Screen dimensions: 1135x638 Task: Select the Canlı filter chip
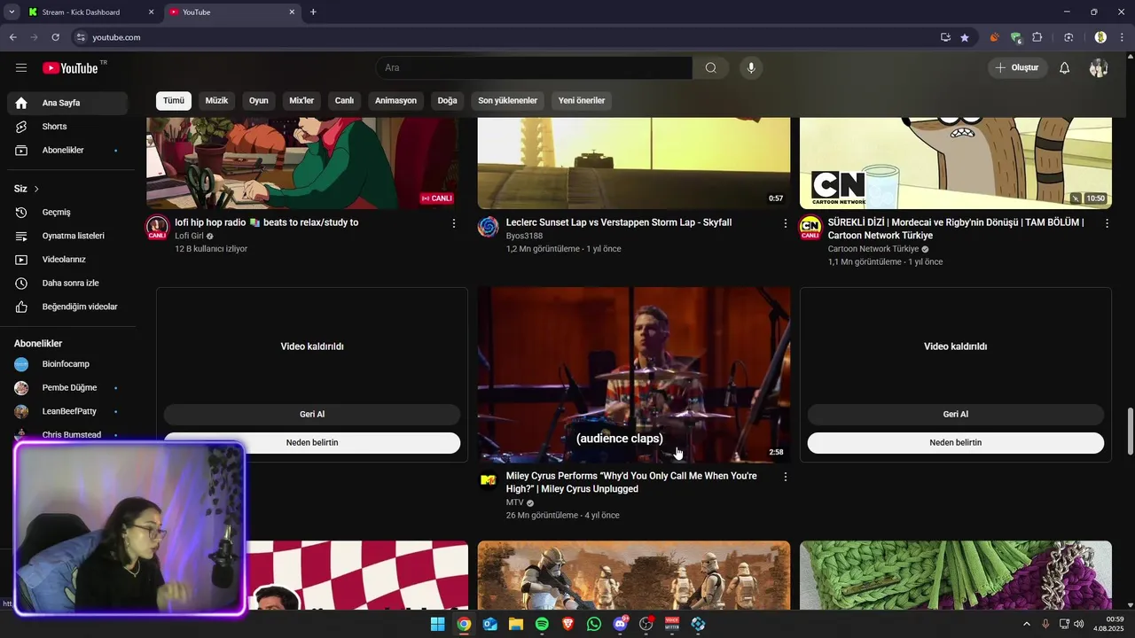(x=344, y=101)
